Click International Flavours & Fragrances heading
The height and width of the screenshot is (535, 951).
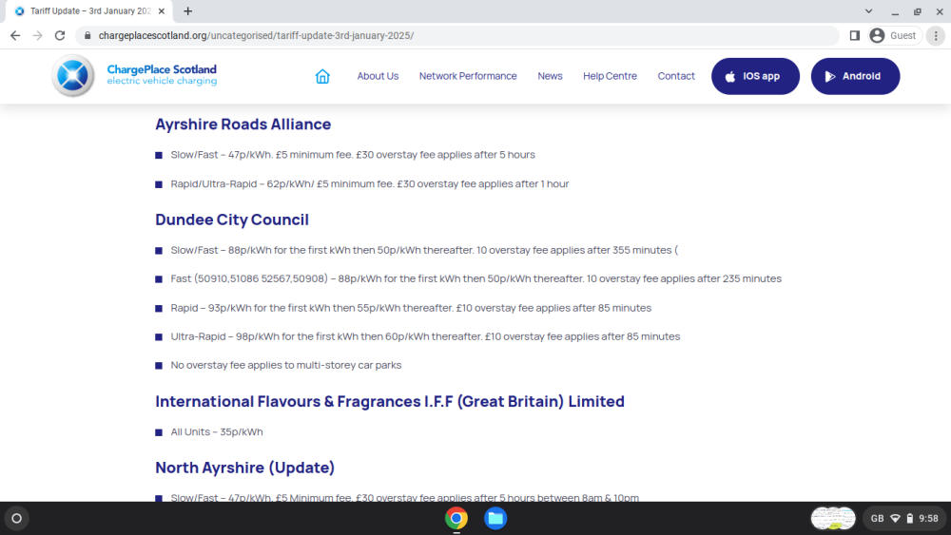390,401
